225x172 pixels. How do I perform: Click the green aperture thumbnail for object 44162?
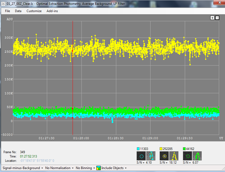click(x=187, y=156)
